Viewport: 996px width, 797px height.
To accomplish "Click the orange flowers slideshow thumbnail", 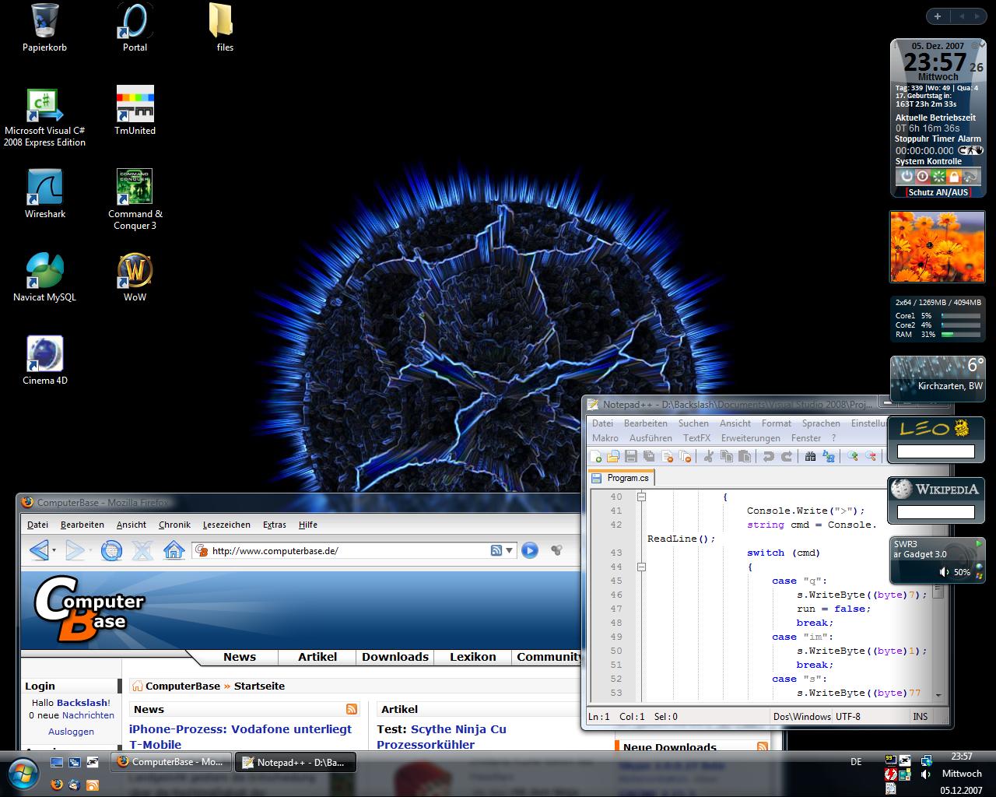I will (x=938, y=246).
